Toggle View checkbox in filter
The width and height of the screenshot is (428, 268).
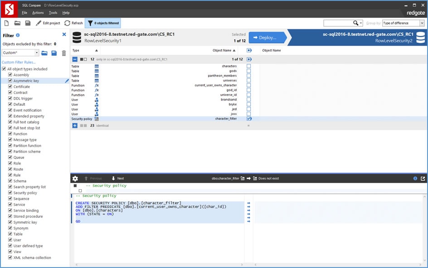(10, 251)
